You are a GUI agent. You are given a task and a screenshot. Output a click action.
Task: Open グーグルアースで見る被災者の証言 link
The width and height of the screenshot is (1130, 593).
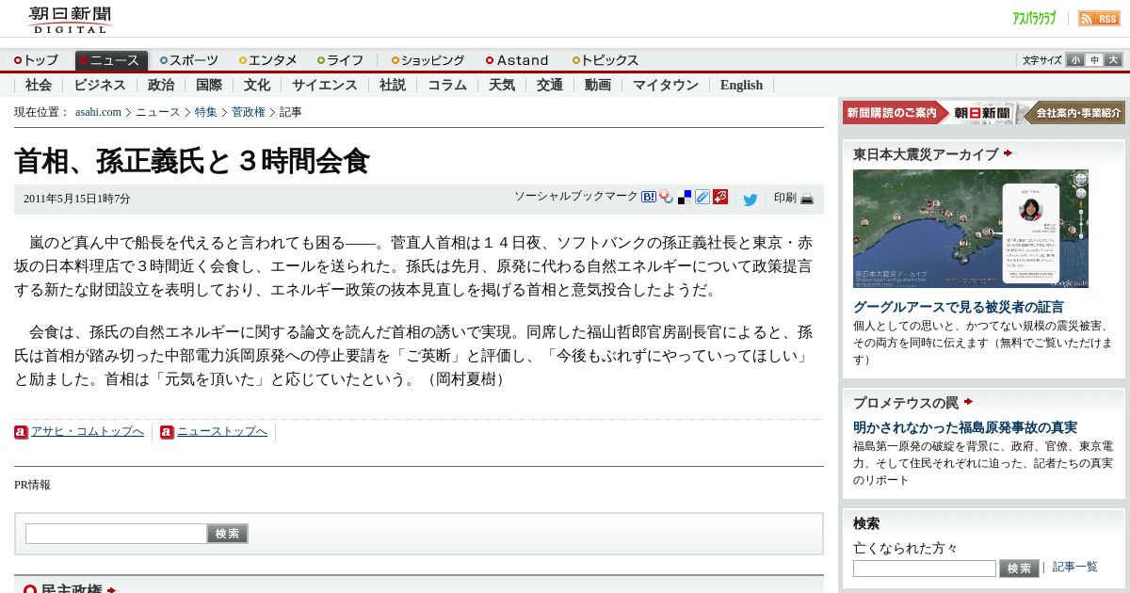pos(959,307)
